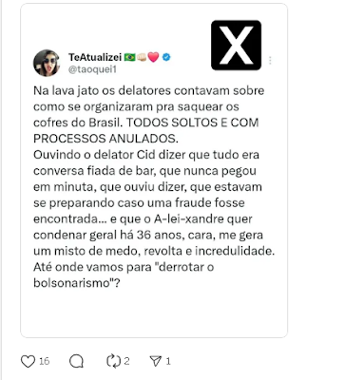Viewport: 345px width, 380px height.
Task: Repost using the circular arrows icon
Action: [x=113, y=361]
